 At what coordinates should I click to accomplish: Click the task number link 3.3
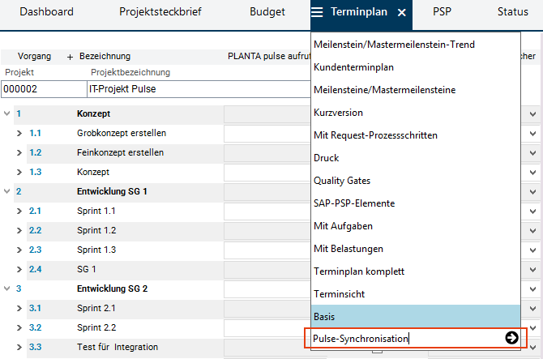[35, 347]
